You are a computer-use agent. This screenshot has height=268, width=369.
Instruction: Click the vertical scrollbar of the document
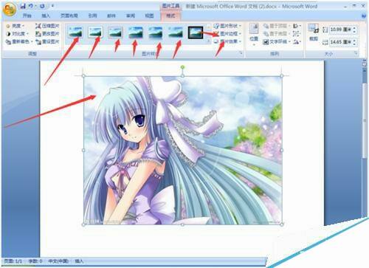click(365, 120)
